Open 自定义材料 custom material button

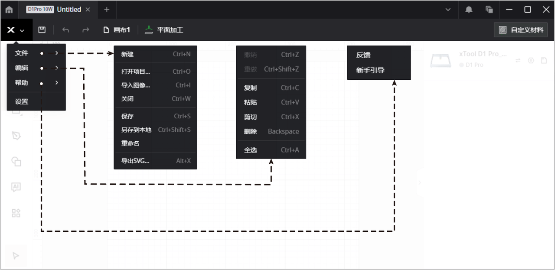click(x=521, y=30)
